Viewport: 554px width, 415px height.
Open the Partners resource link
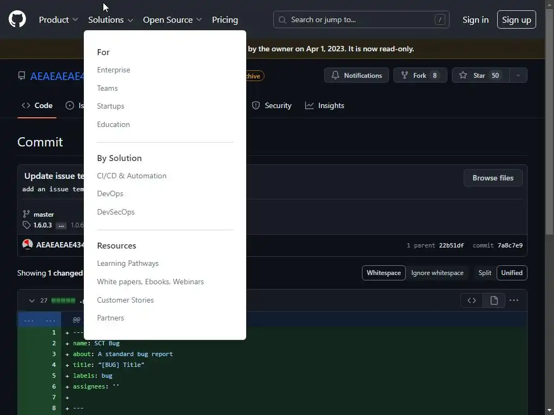(x=110, y=318)
